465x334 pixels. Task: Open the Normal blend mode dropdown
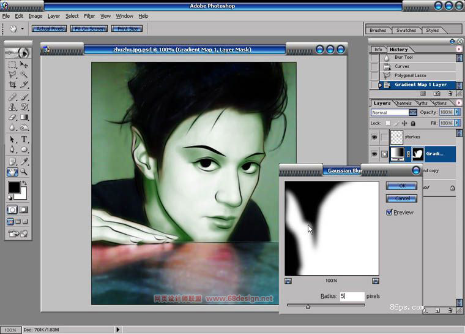point(413,113)
